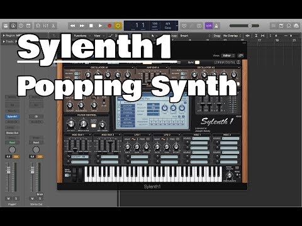Expand the Track inspector disclosure triangle
The height and width of the screenshot is (226, 302).
click(x=3, y=41)
